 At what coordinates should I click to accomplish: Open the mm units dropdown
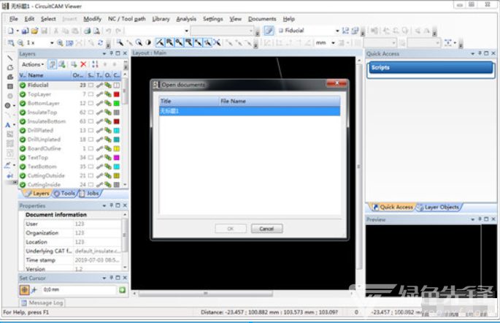point(334,43)
